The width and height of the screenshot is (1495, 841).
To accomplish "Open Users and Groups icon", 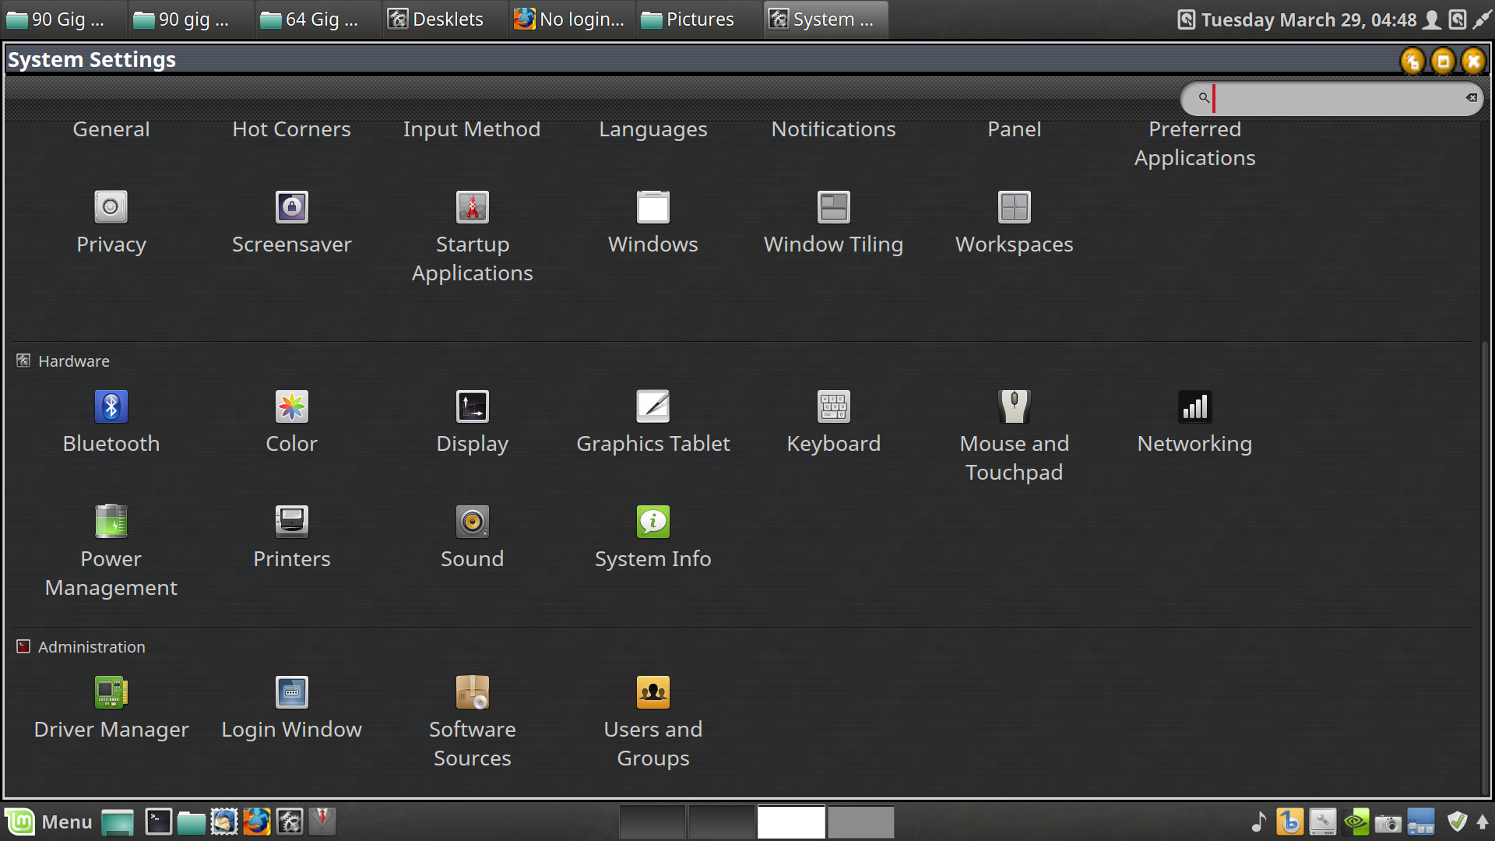I will click(x=653, y=692).
